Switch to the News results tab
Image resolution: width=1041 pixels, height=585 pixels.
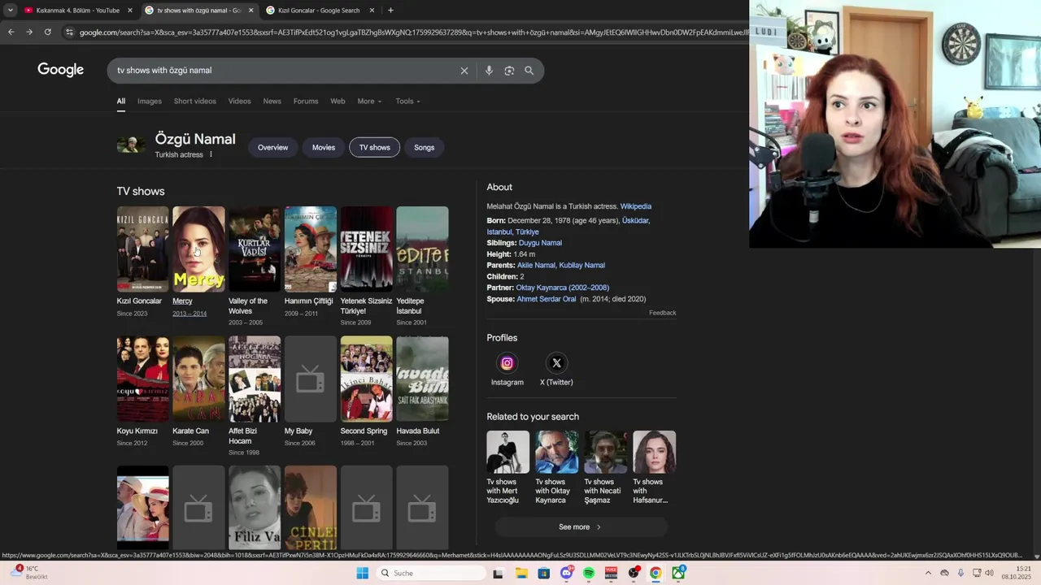click(x=272, y=102)
